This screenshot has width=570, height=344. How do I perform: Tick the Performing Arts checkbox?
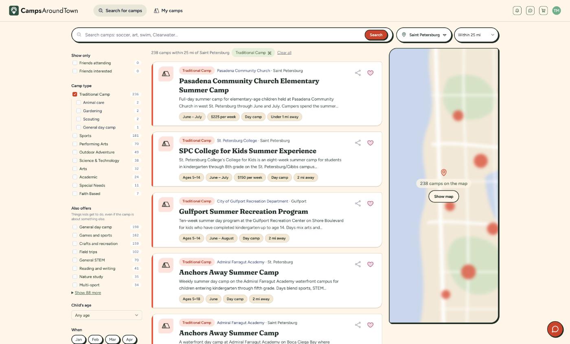tap(75, 144)
